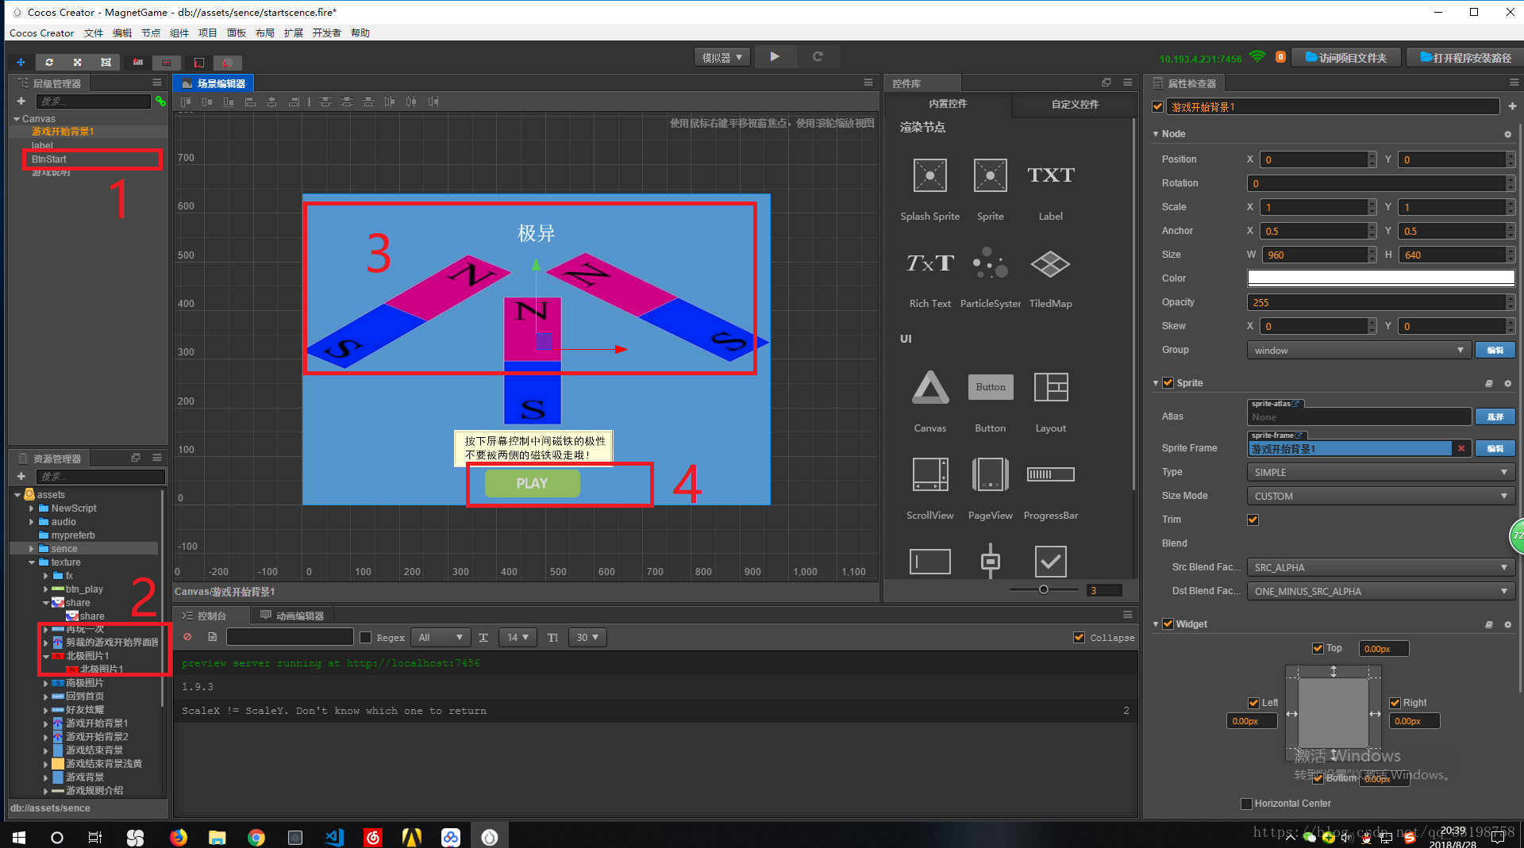Viewport: 1524px width, 848px height.
Task: Open the 开发者 menu
Action: [327, 33]
